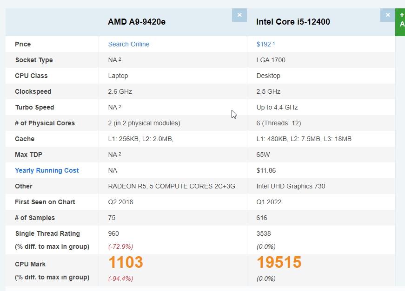Click the Clockspeed row label
Viewport: 405px width, 291px height.
click(33, 91)
